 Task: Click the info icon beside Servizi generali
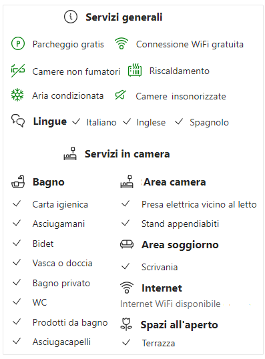pyautogui.click(x=71, y=17)
